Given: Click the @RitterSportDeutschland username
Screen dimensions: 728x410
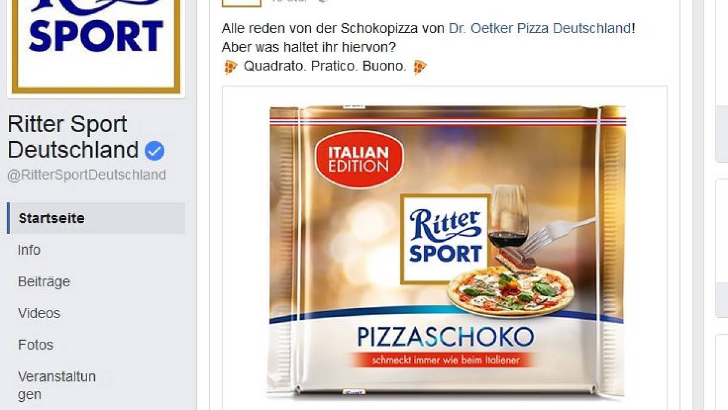Looking at the screenshot, I should point(87,175).
